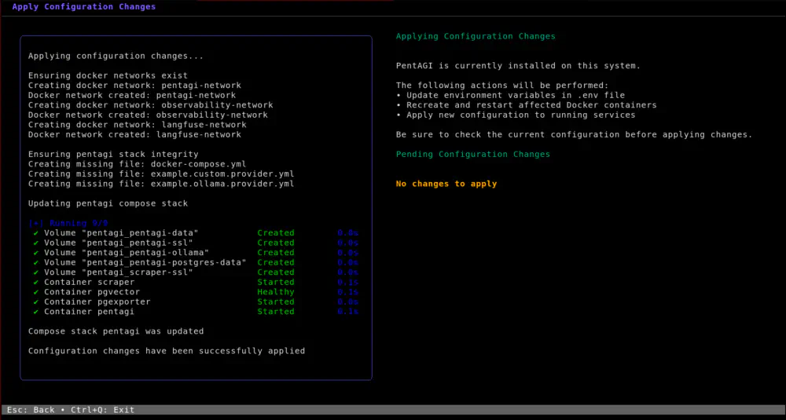Click the 'Pending Configuration Changes' heading
The height and width of the screenshot is (420, 786).
[x=473, y=154]
